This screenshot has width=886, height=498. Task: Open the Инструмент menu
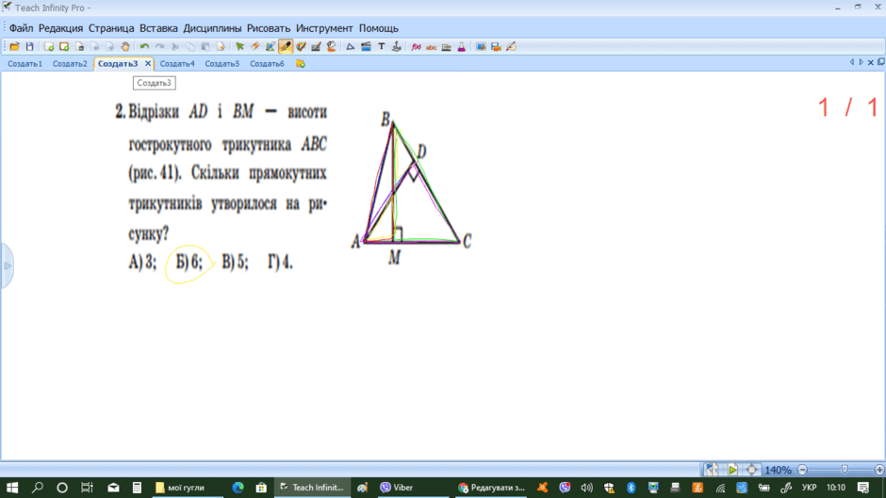click(324, 28)
